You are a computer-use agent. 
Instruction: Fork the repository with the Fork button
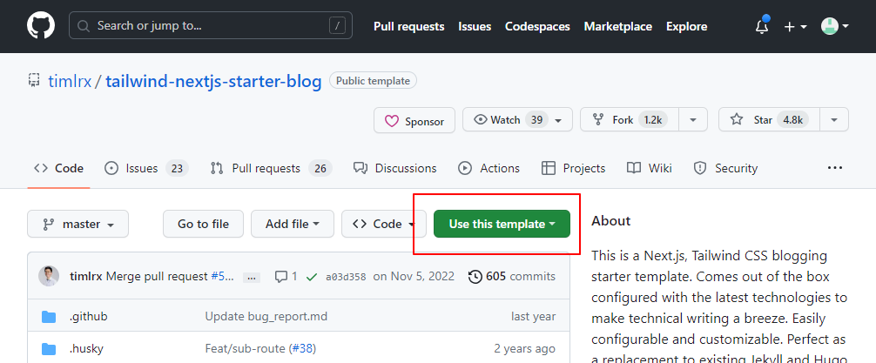630,119
